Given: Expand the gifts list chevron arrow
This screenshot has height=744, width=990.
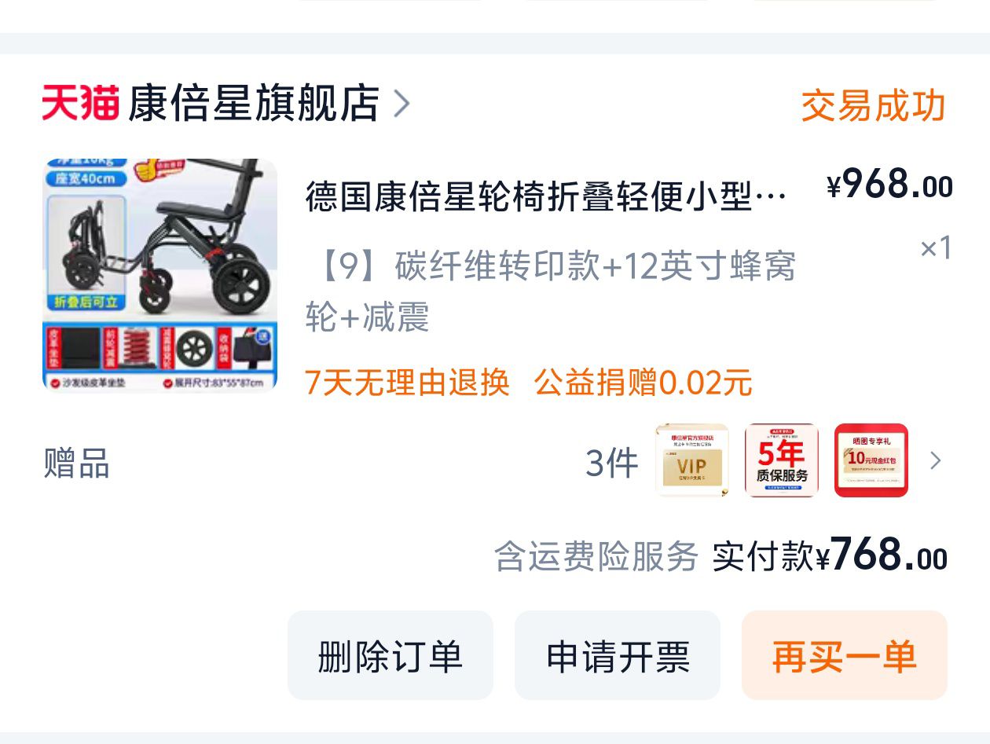Looking at the screenshot, I should [935, 461].
